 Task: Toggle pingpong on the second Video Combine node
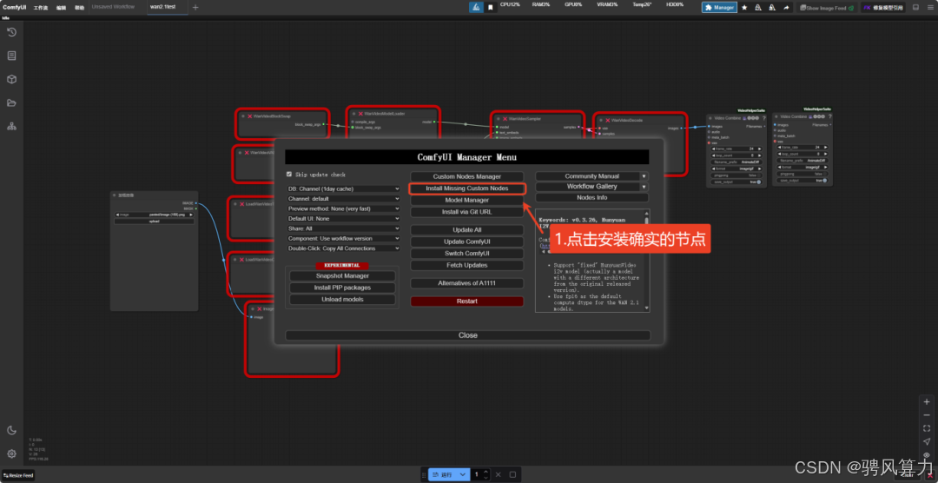[803, 174]
